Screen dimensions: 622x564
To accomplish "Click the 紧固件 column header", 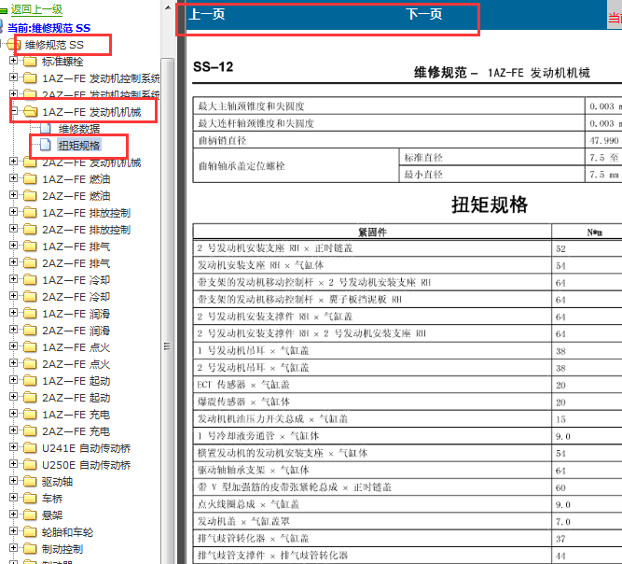I will (x=372, y=232).
